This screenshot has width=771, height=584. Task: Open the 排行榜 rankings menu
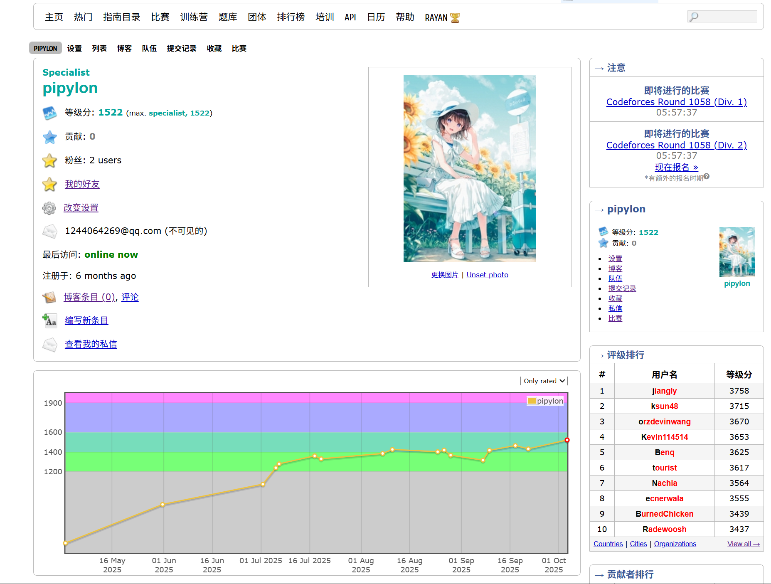[x=291, y=17]
